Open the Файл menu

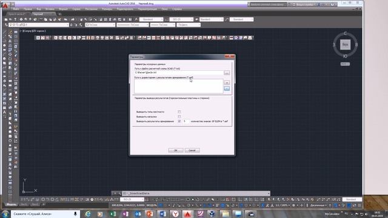(16, 9)
